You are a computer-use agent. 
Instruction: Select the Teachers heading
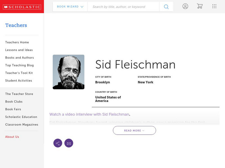16,25
